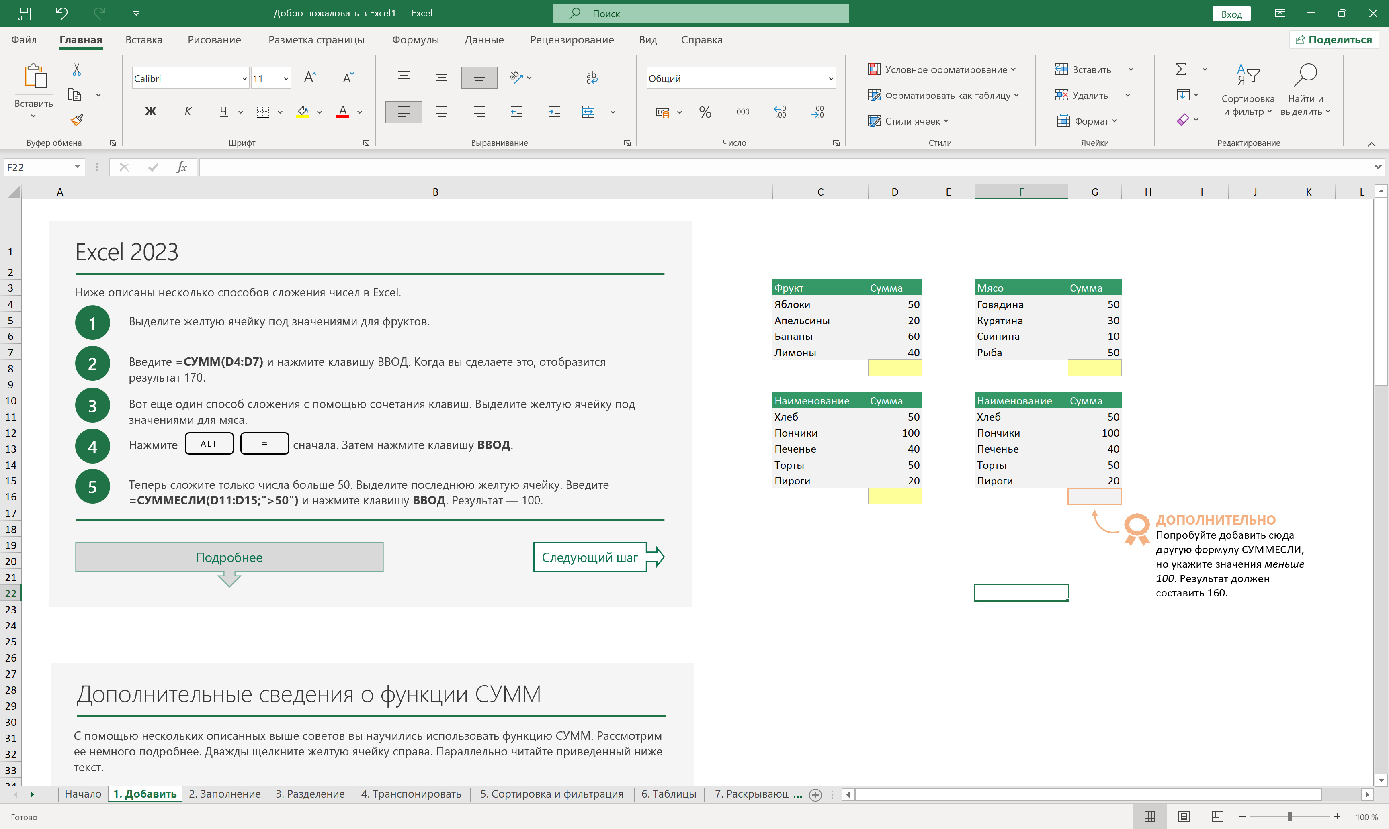Align cell content to vertical middle

coord(441,78)
